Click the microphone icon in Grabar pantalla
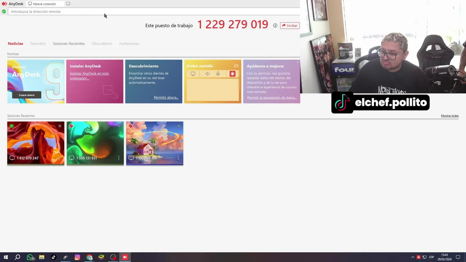Screen dimensions: 466x262 click(218, 74)
